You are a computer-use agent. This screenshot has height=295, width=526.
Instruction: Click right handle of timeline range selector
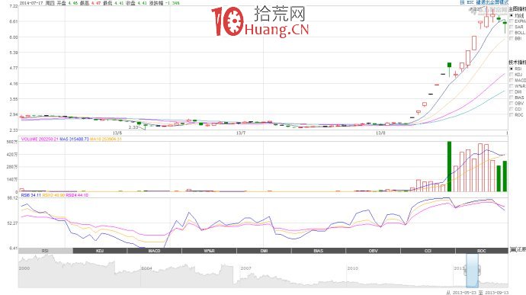coord(479,270)
